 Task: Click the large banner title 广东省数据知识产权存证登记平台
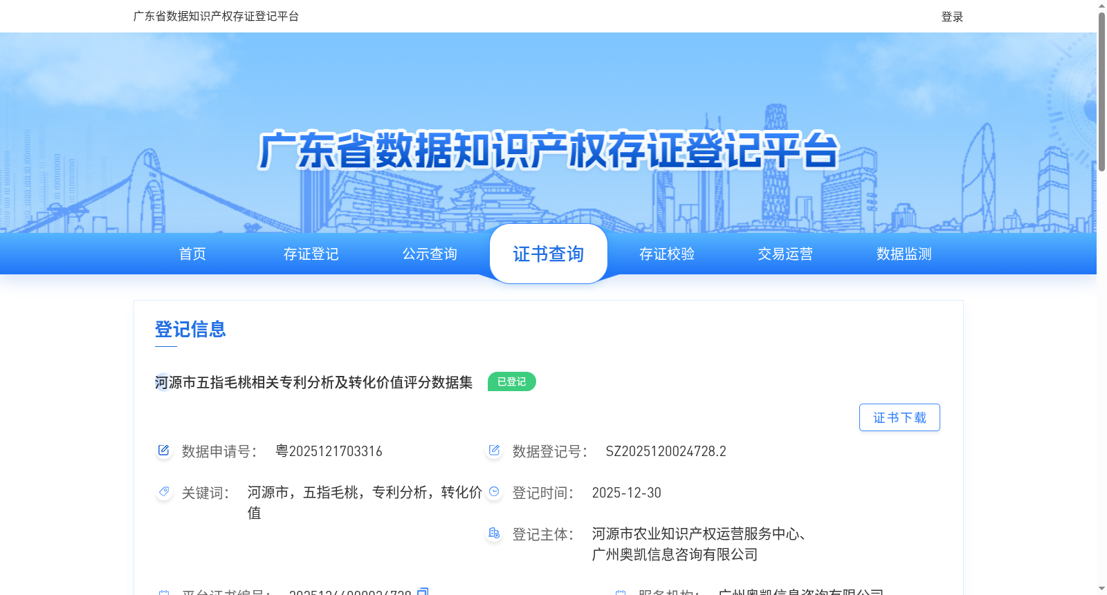click(548, 150)
